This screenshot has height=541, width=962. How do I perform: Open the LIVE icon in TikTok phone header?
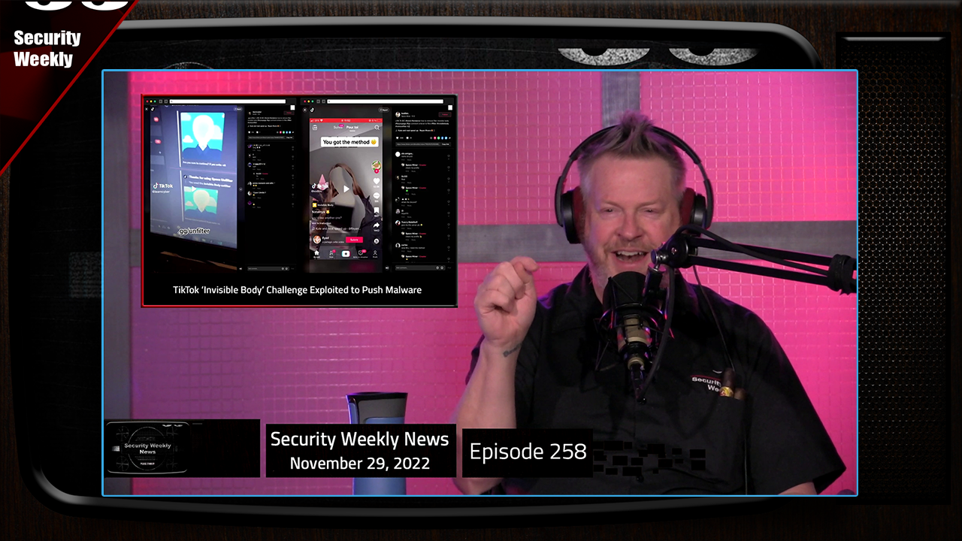[x=315, y=127]
